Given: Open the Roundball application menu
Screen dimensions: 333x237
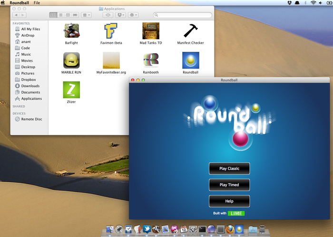Looking at the screenshot, I should point(20,3).
